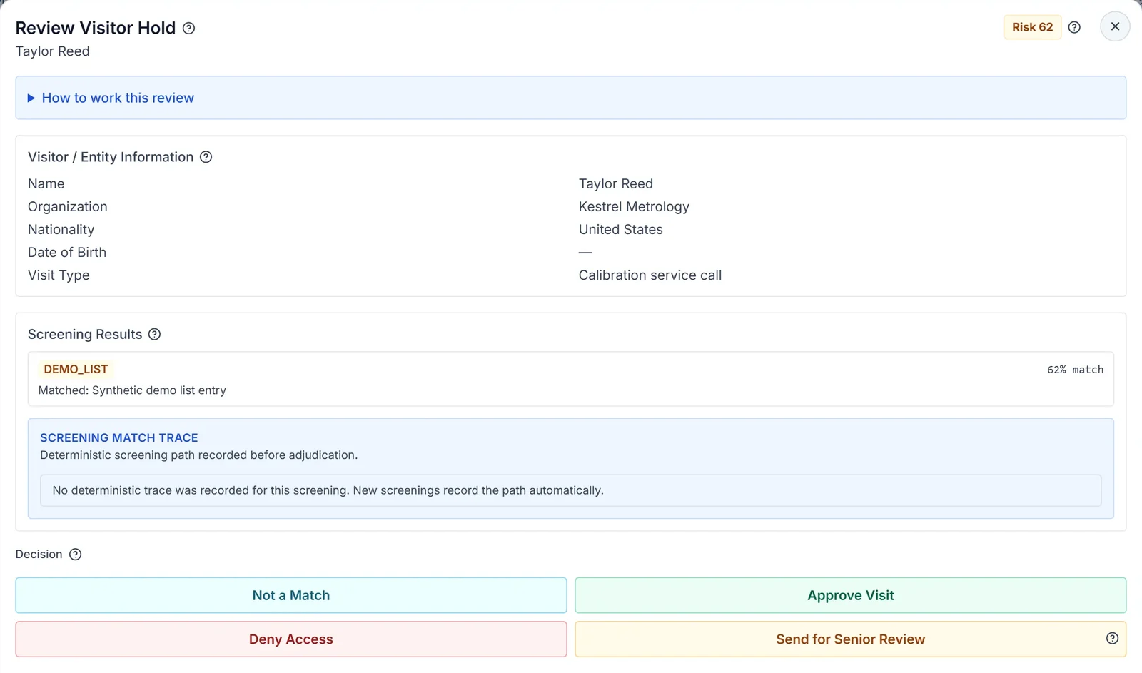Select the DEMO_LIST tag
The width and height of the screenshot is (1142, 673).
tap(76, 369)
